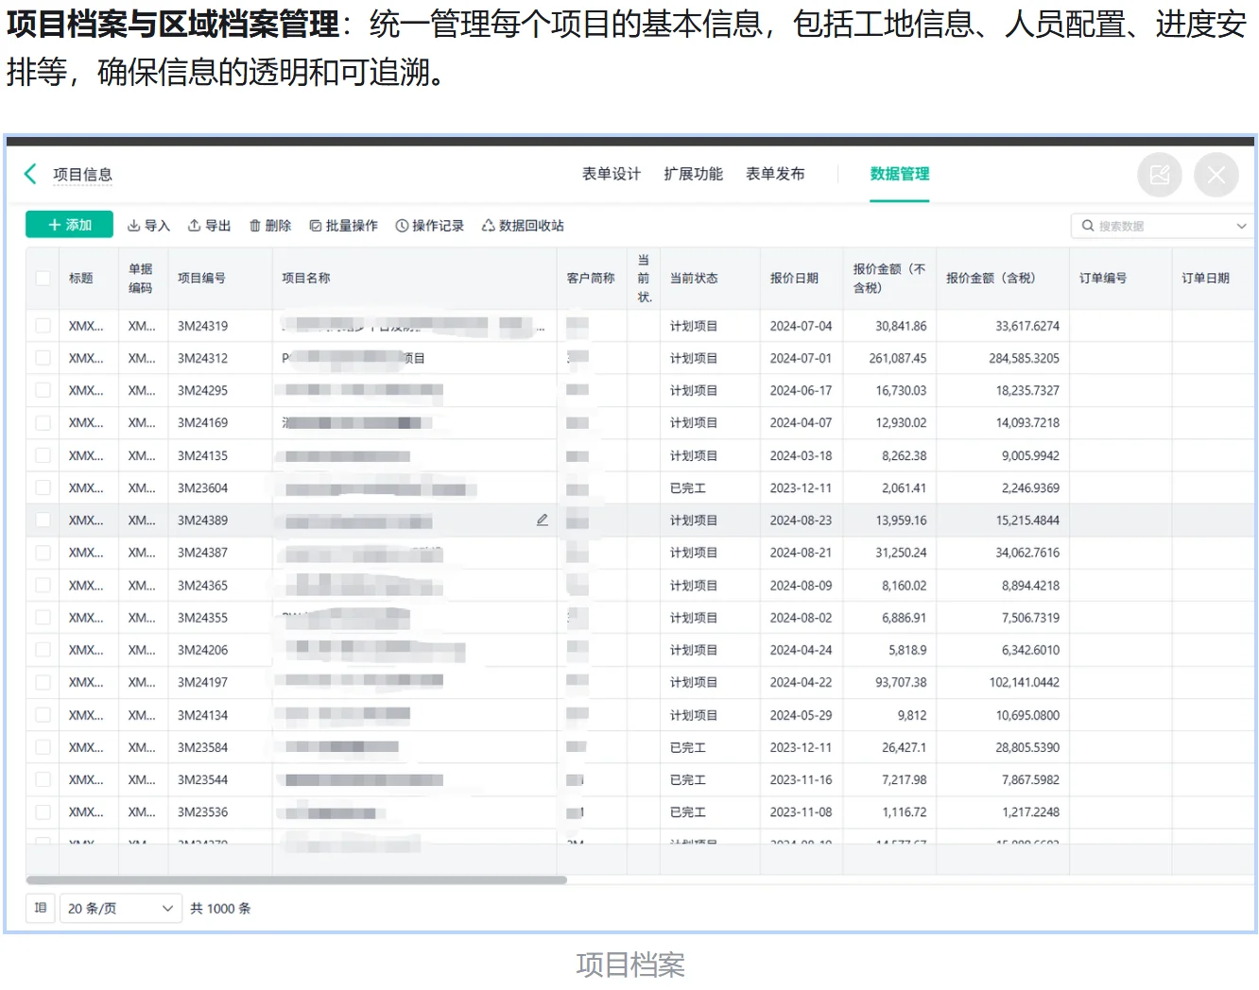Open the 20条/页 page size dropdown
Viewport: 1259px width, 990px height.
point(120,908)
